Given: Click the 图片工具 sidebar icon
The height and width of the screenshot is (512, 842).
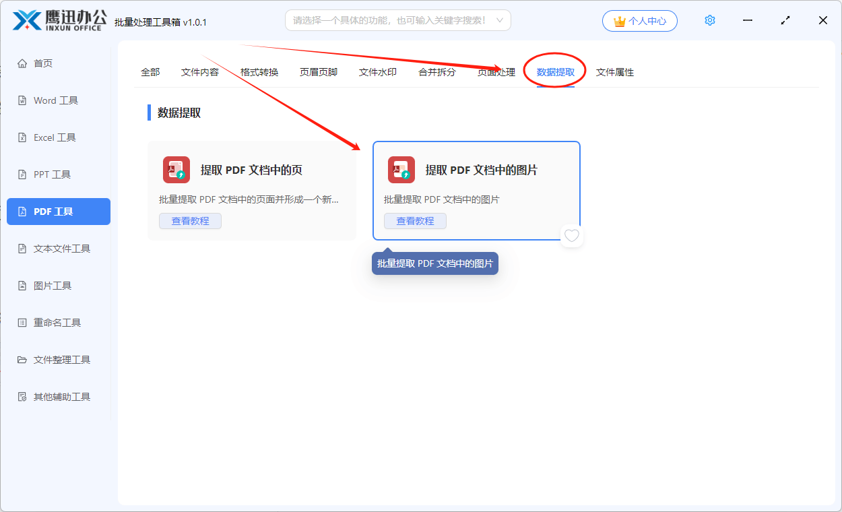Looking at the screenshot, I should 22,286.
